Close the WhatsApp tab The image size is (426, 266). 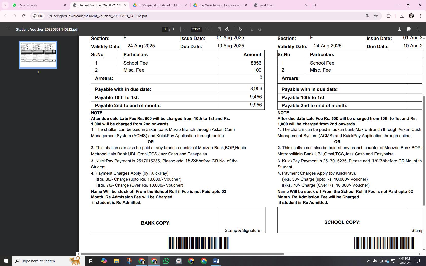(65, 5)
